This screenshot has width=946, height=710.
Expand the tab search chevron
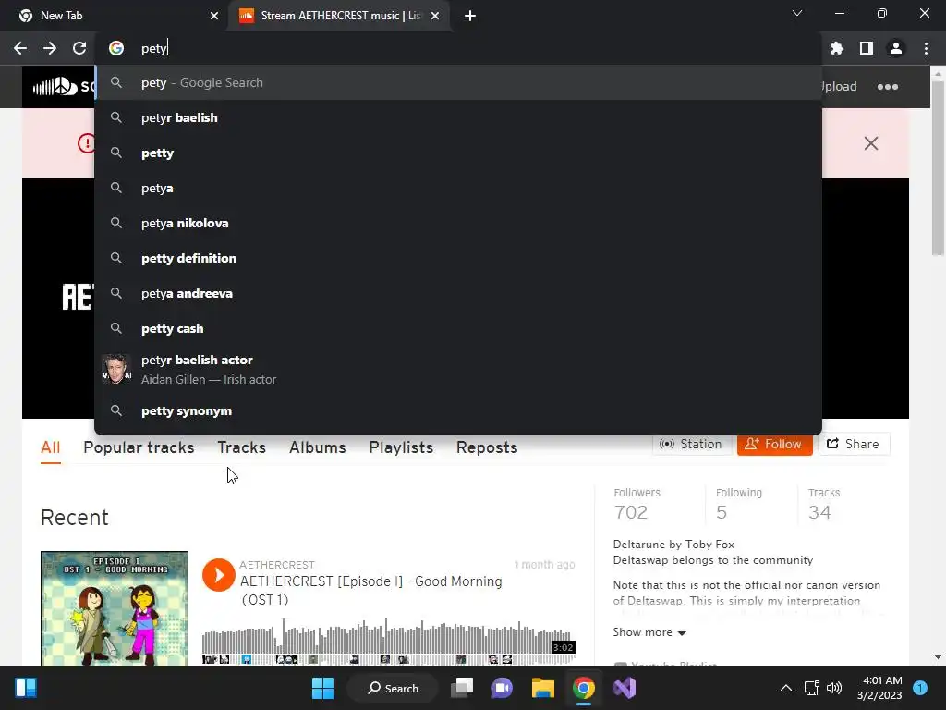point(797,13)
